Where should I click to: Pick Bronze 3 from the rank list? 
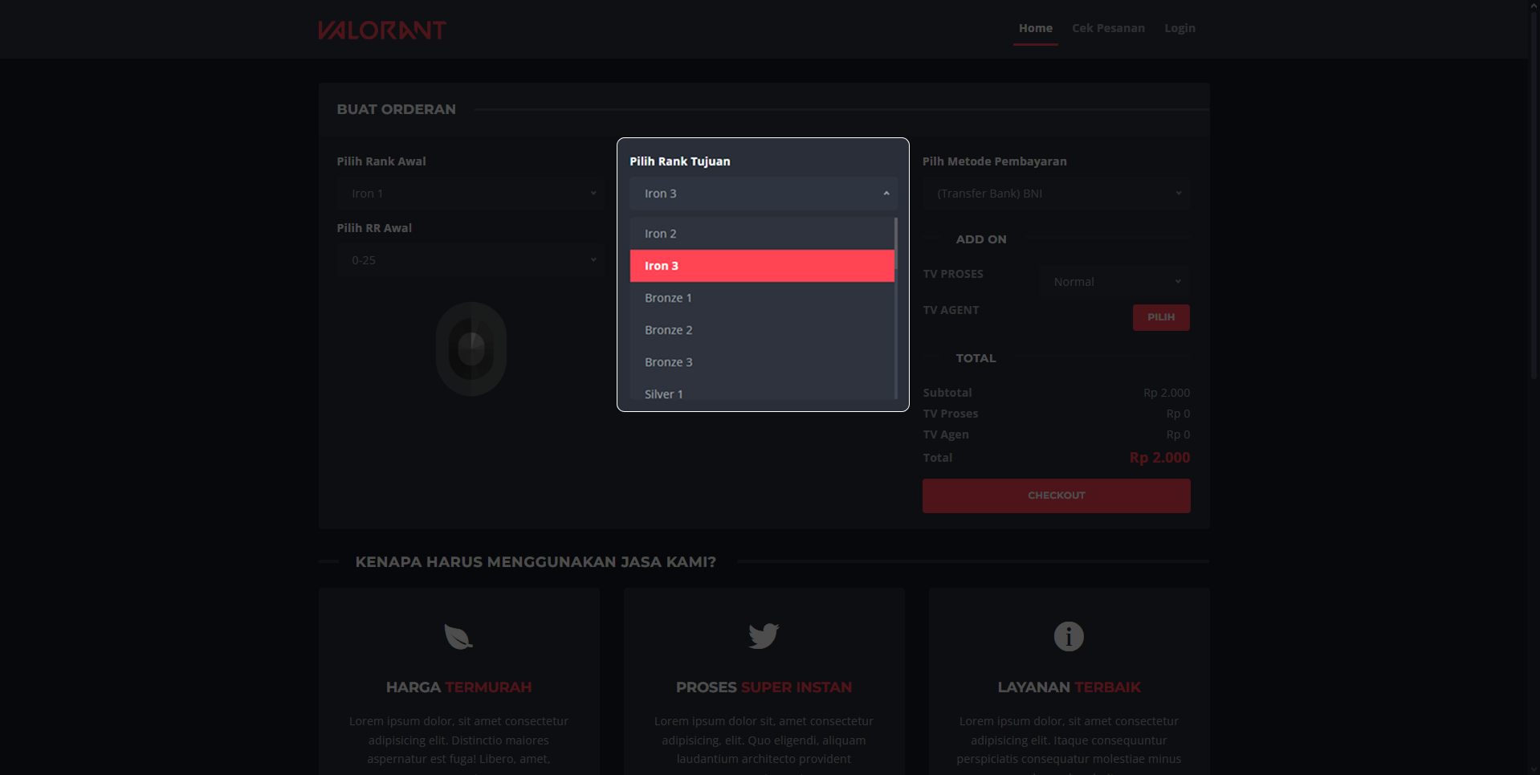point(762,362)
